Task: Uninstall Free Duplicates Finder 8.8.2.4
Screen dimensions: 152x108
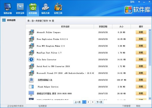Action: pos(141,39)
